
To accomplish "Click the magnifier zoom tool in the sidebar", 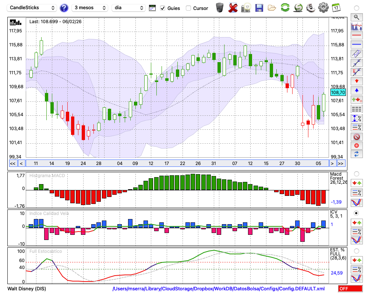I will (356, 17).
